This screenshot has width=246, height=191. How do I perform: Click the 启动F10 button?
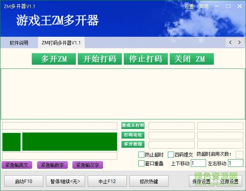24,181
